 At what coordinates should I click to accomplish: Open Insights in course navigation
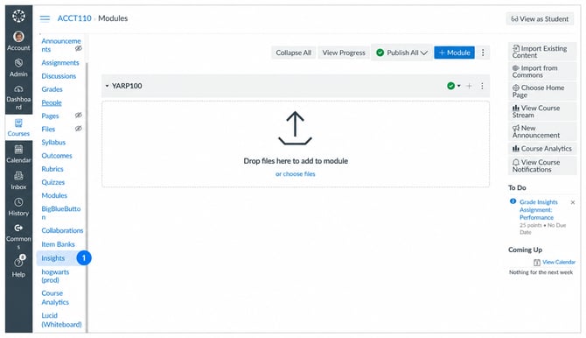click(x=53, y=258)
